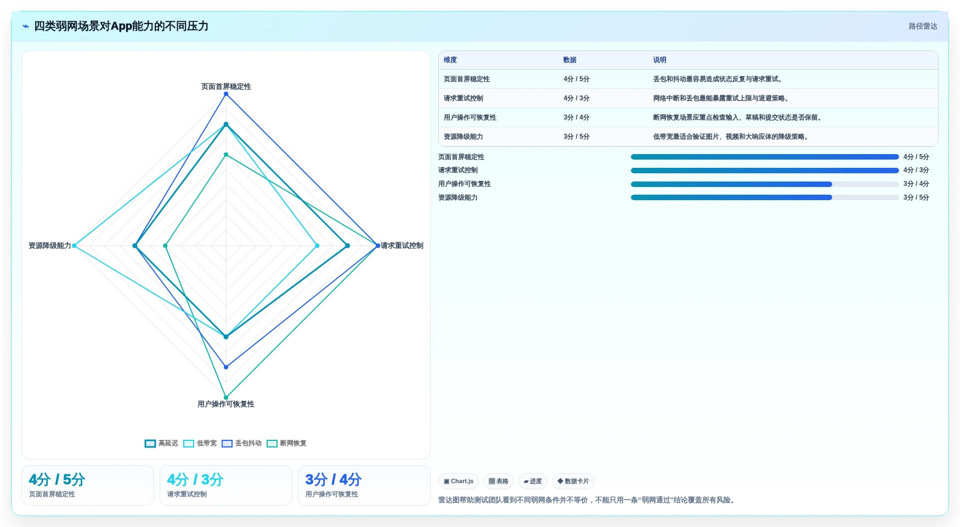This screenshot has height=527, width=960.
Task: Click the radar axis label 请求重试控制
Action: (x=402, y=246)
